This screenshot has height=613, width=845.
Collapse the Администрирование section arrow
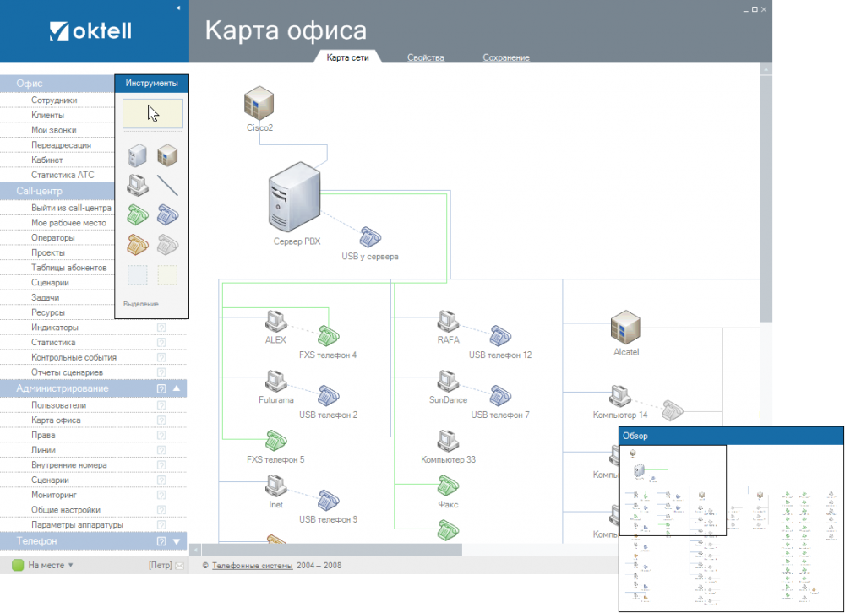click(x=177, y=388)
